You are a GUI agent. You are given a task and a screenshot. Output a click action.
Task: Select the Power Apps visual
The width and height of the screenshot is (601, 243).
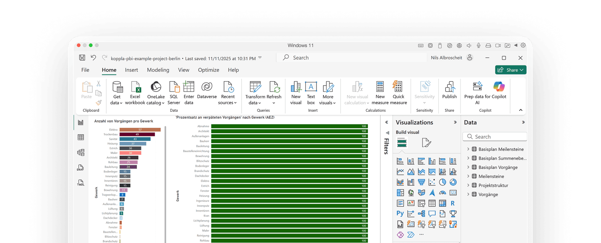[x=400, y=235]
